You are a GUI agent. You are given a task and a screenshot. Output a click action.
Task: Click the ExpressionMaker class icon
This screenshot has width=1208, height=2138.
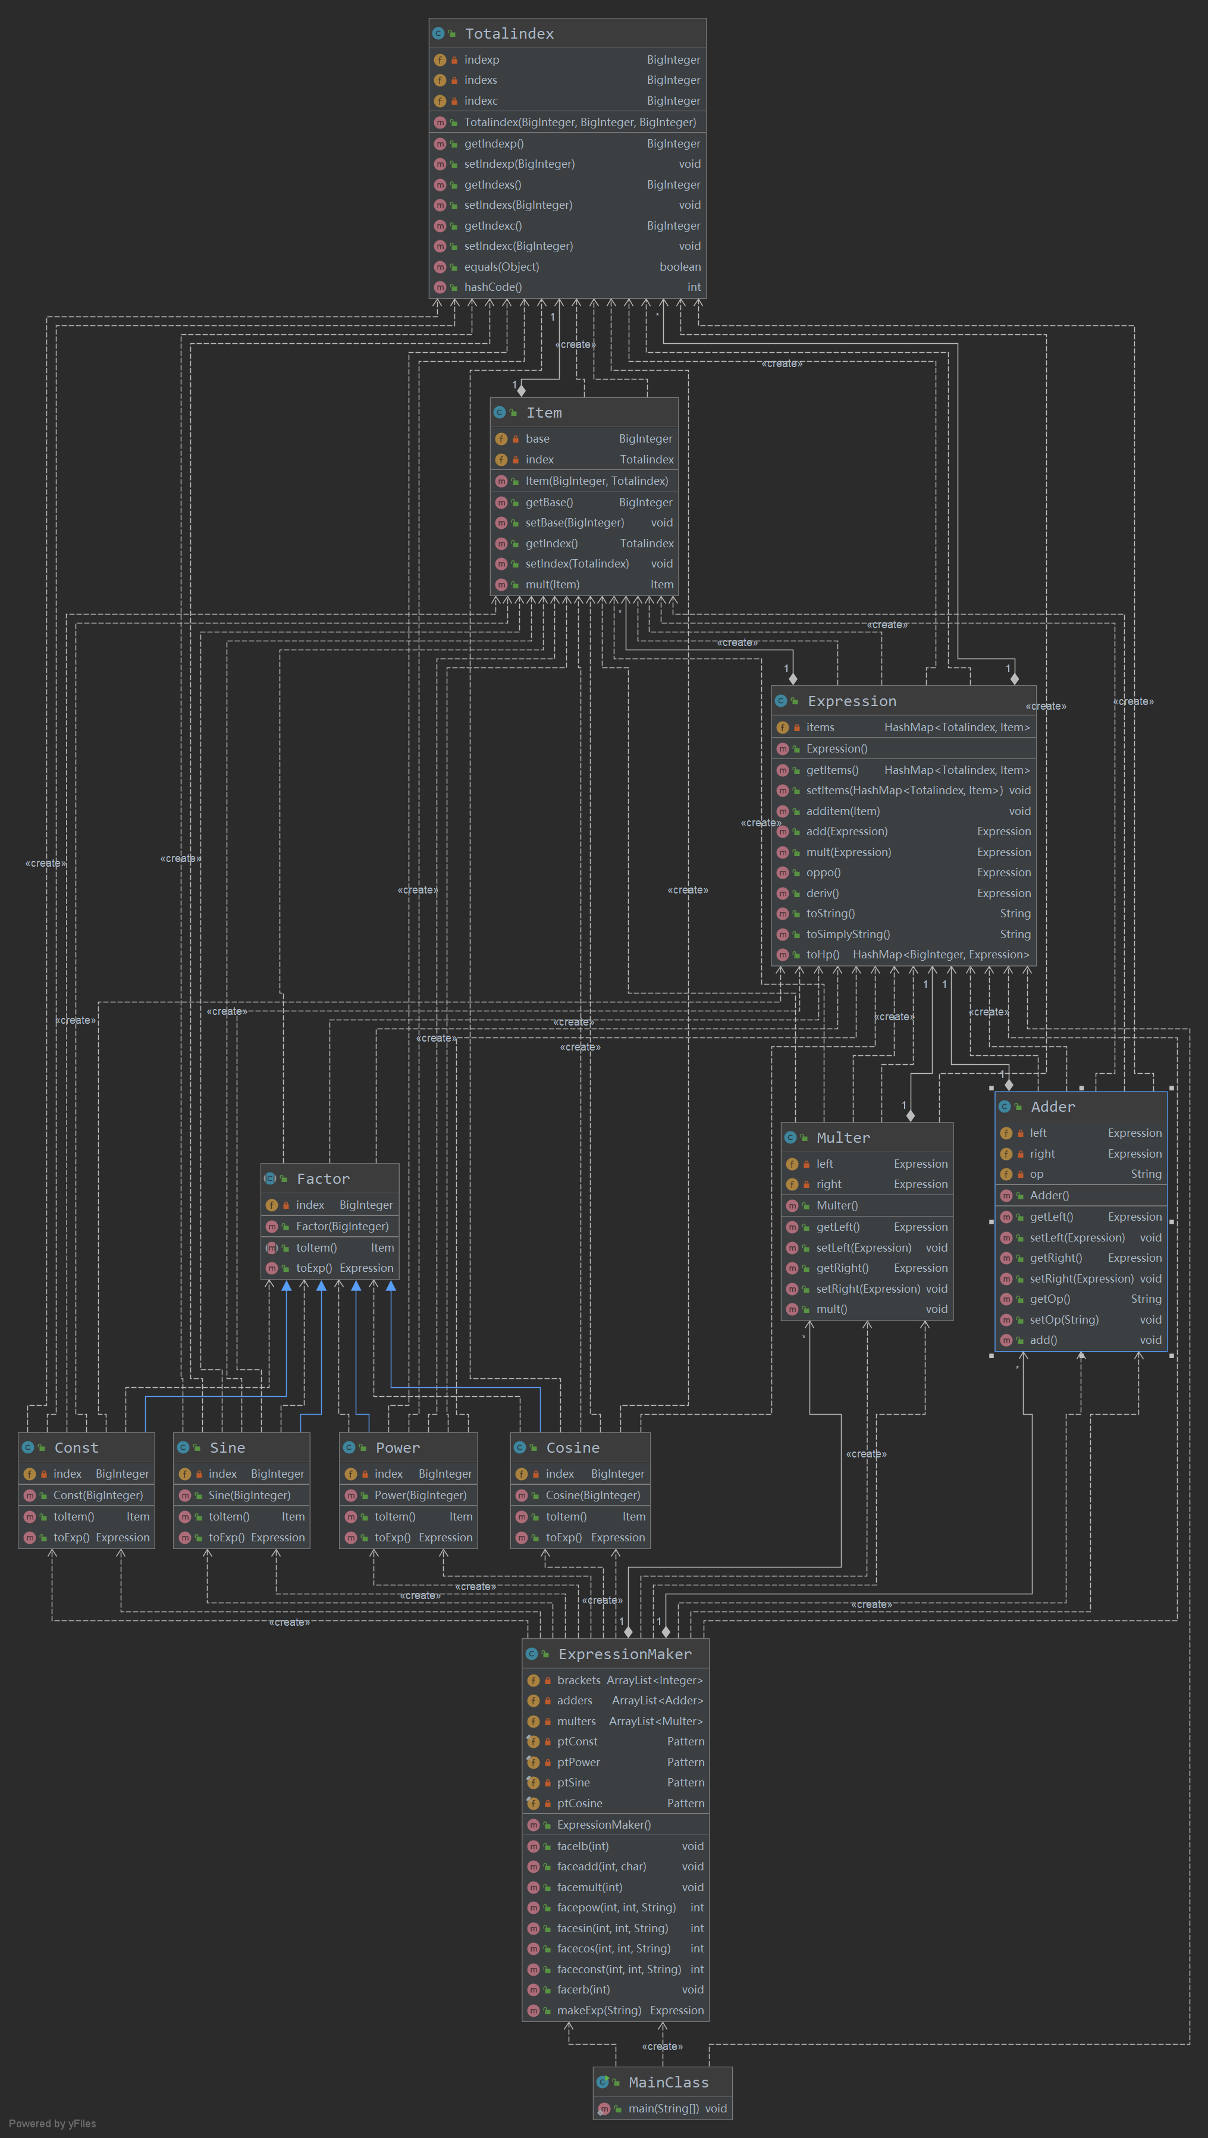coord(531,1653)
